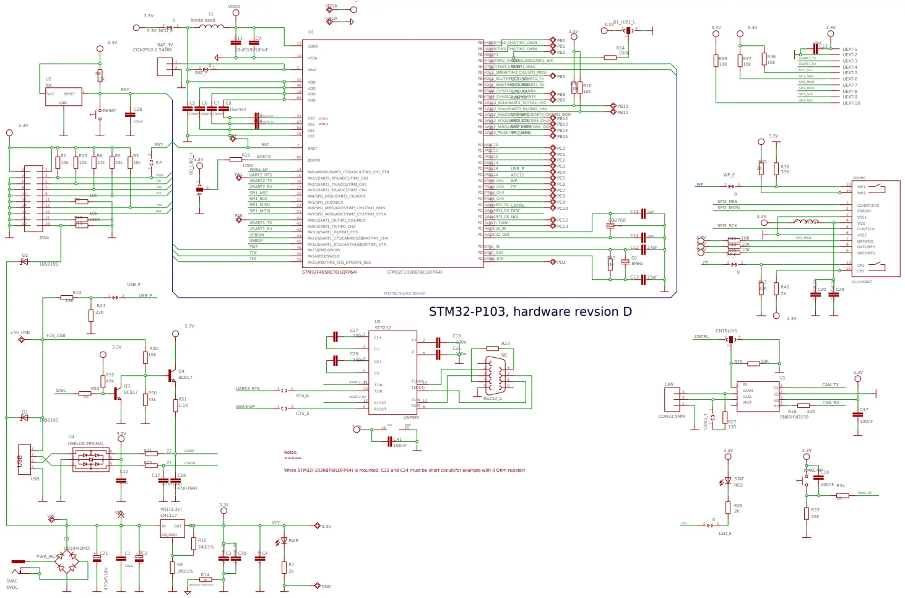This screenshot has width=905, height=598.
Task: Click the LM1117 voltage regulator VR1
Action: pos(171,528)
